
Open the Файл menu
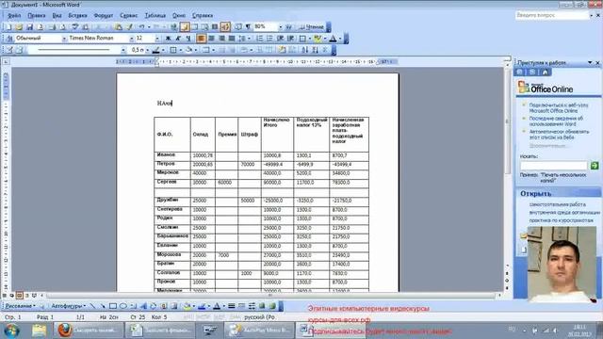(x=14, y=15)
